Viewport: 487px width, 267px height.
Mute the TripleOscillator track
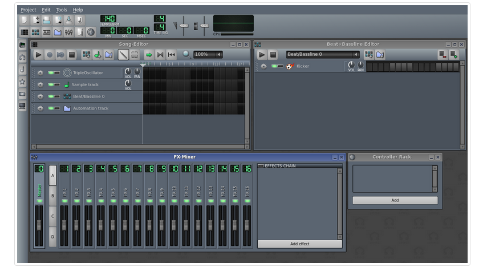click(x=51, y=72)
